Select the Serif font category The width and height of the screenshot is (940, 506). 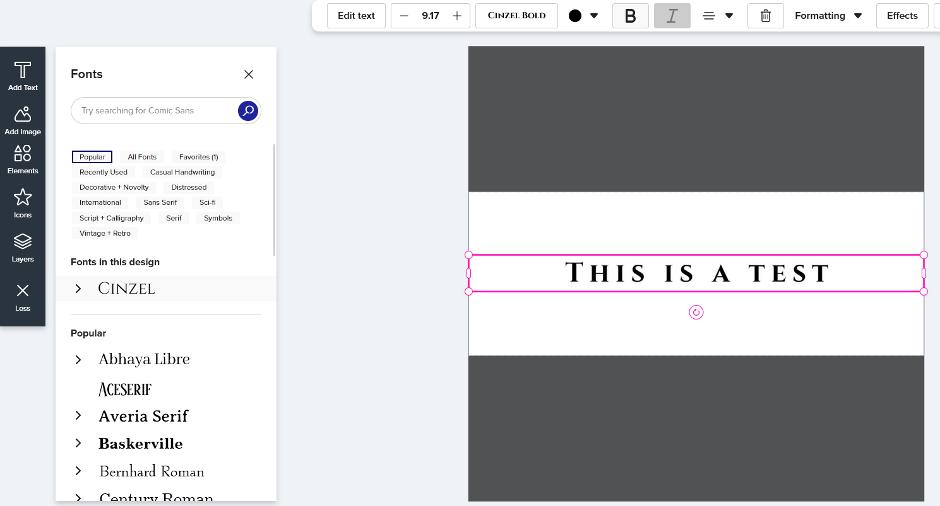pos(174,218)
